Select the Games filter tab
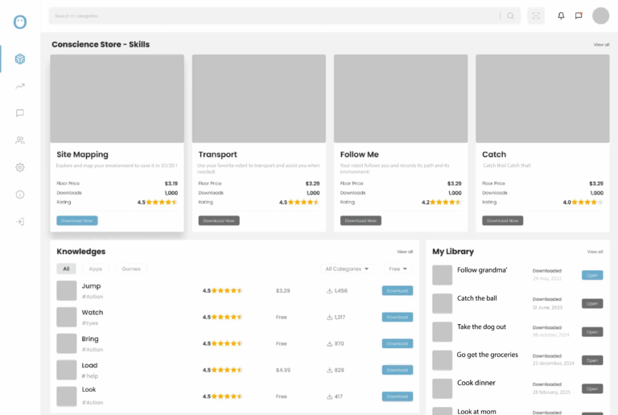 click(130, 269)
